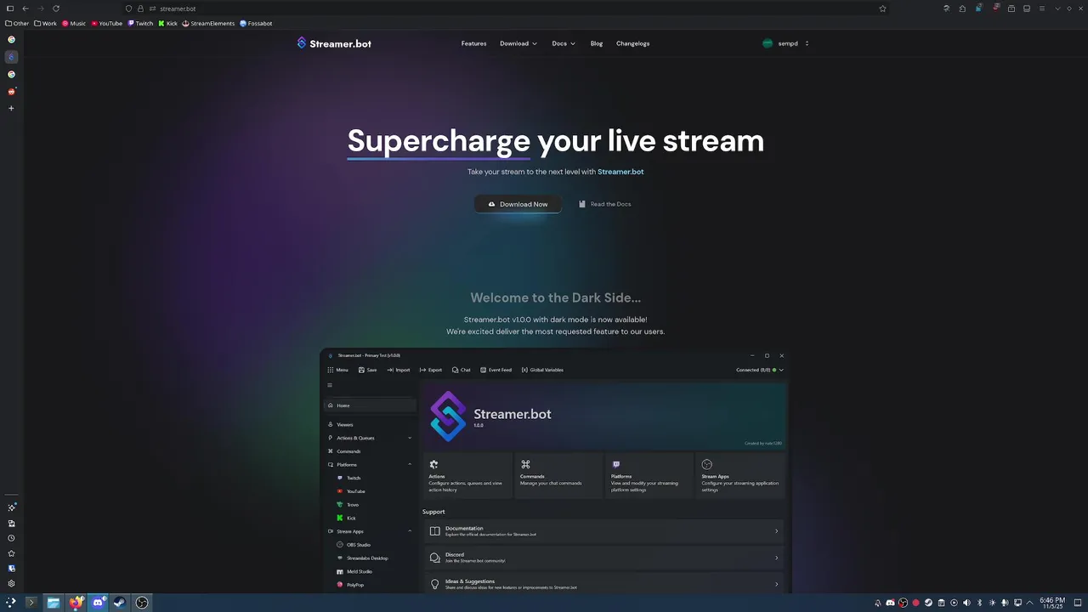1088x612 pixels.
Task: Click the red record tray icon
Action: [x=915, y=603]
